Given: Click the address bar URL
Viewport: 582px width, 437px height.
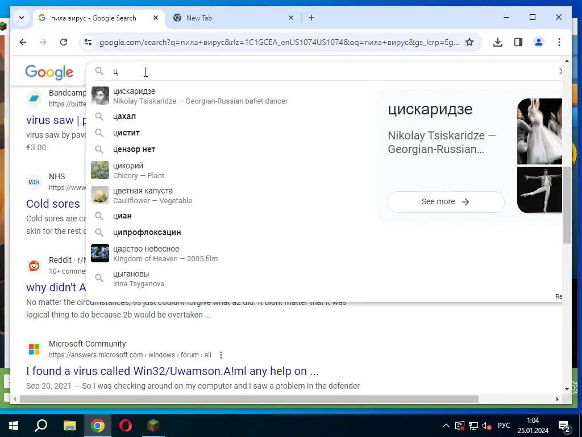Looking at the screenshot, I should pos(279,42).
